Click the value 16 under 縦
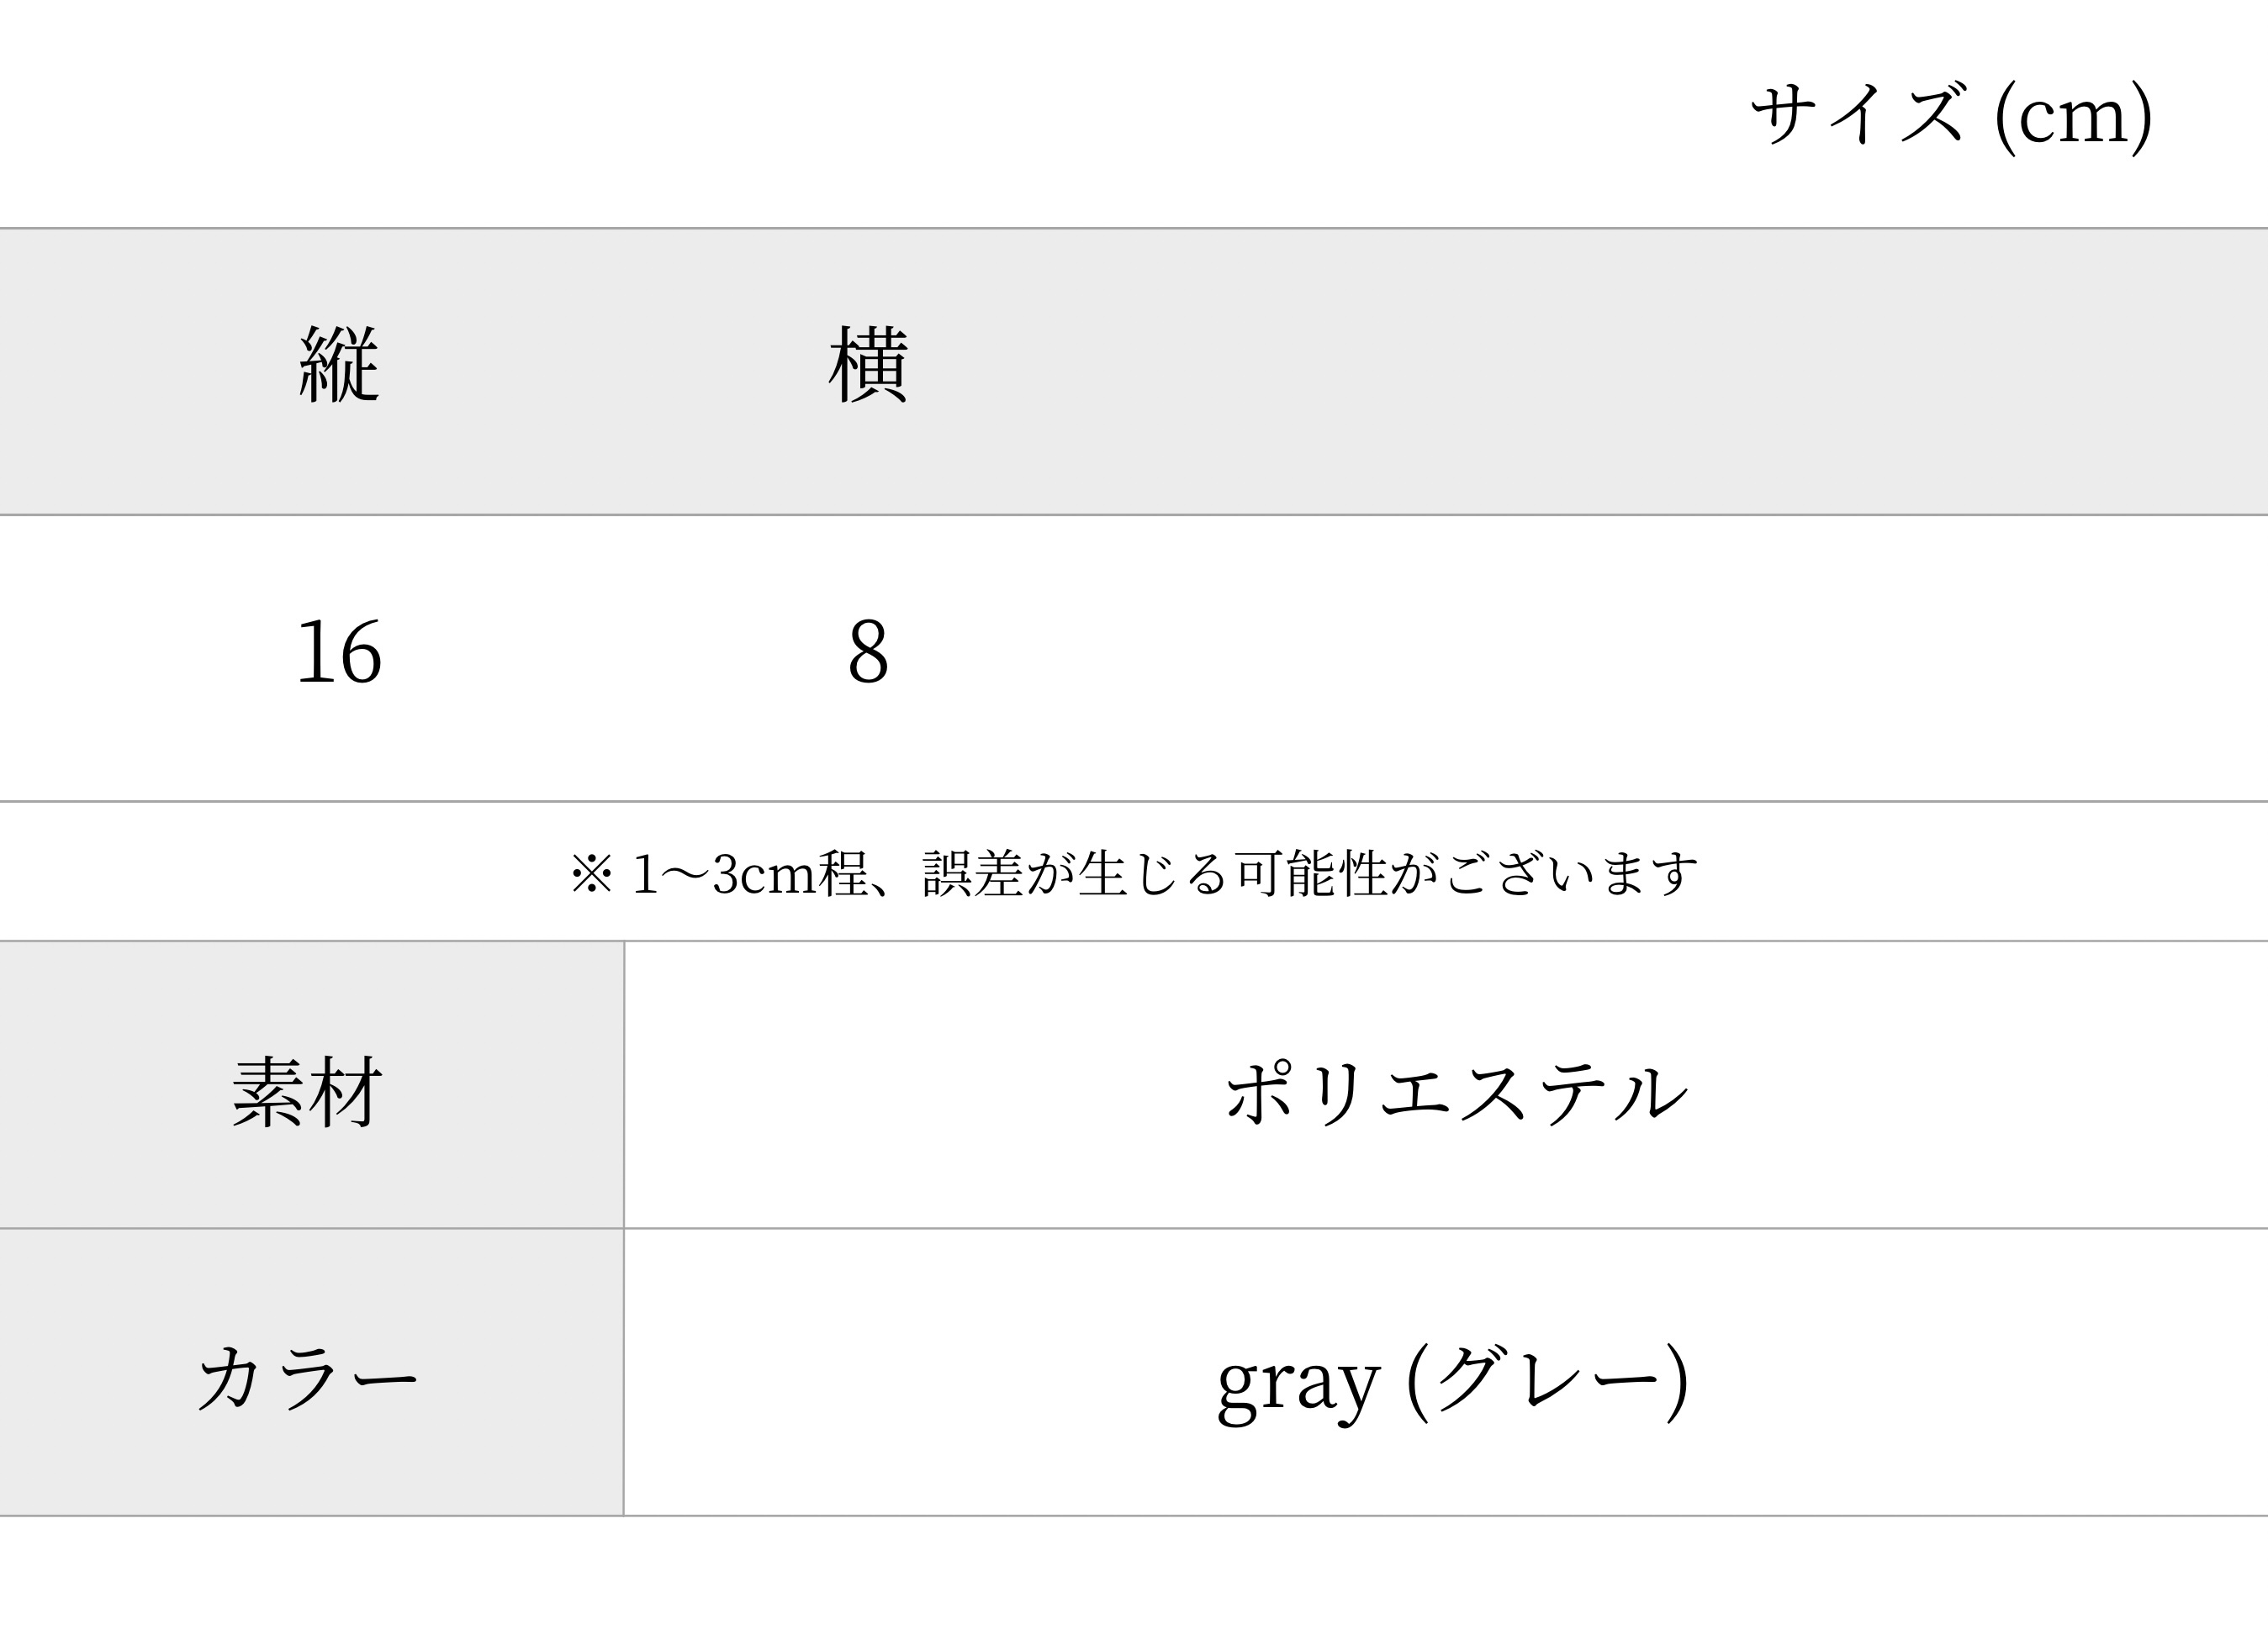 tap(339, 651)
